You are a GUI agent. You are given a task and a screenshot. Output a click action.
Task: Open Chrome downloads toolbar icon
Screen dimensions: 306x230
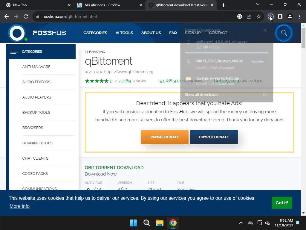[270, 17]
